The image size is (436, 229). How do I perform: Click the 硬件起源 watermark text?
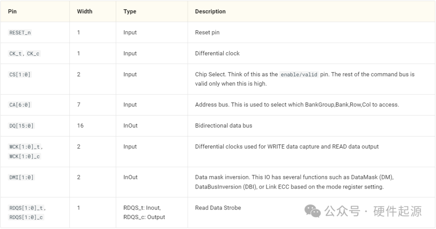click(x=397, y=211)
